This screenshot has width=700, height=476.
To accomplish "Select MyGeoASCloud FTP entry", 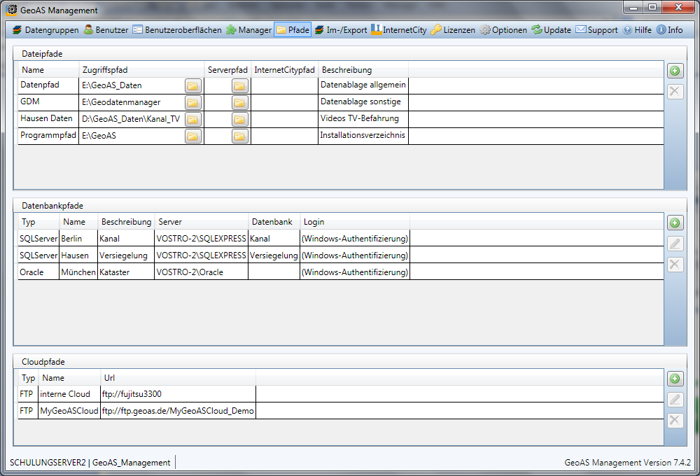I will [140, 411].
